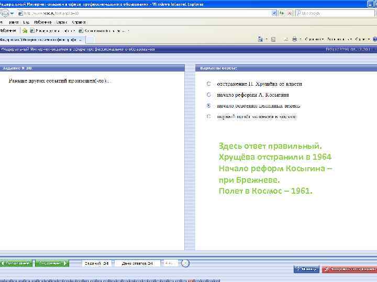Open the dropdown arrow next to printer icon
This screenshot has width=377, height=282.
[301, 39]
